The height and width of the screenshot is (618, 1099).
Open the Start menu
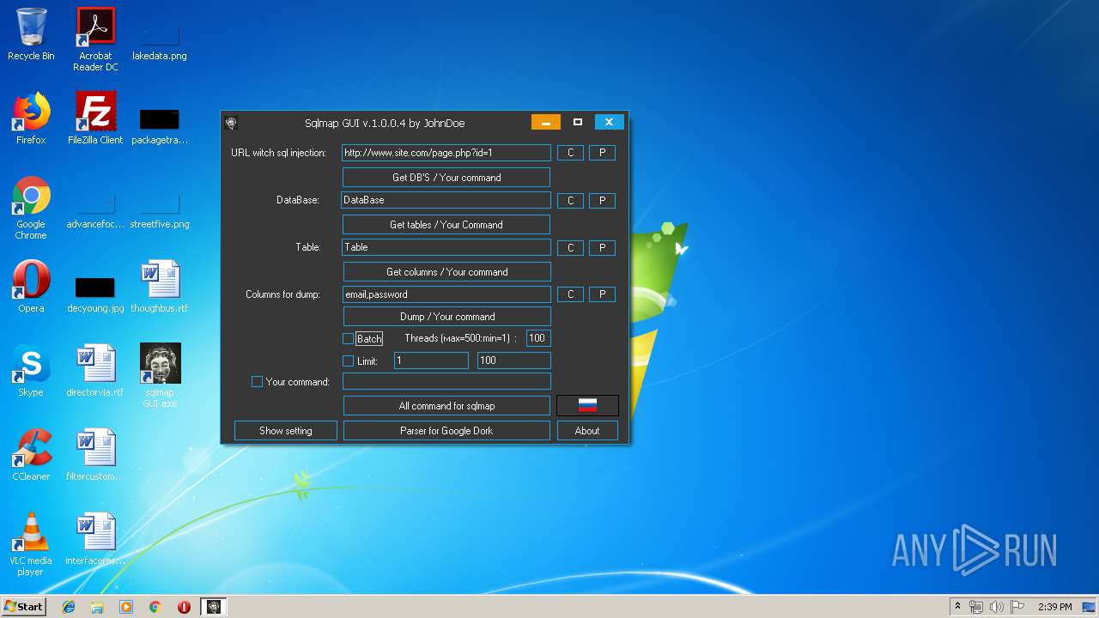click(23, 607)
